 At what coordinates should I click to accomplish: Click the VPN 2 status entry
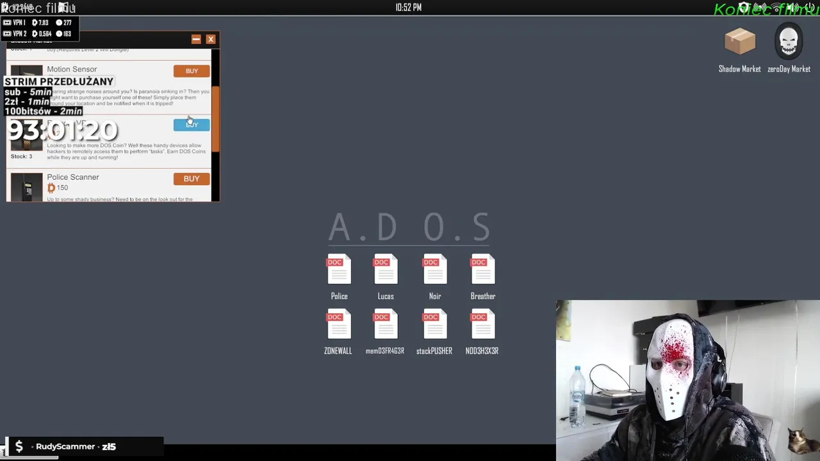point(37,33)
